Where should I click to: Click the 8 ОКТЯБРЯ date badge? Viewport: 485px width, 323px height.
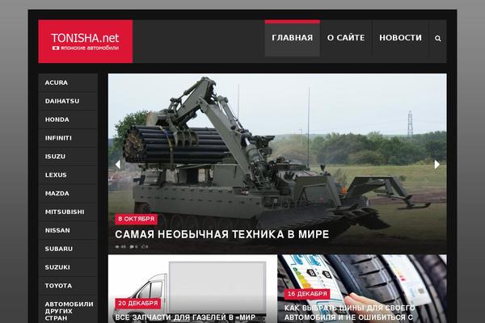click(x=136, y=219)
